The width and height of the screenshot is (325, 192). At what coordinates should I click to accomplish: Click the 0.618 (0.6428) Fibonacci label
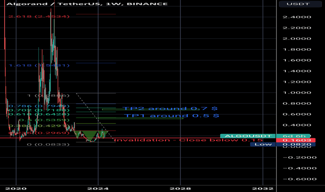coord(39,114)
